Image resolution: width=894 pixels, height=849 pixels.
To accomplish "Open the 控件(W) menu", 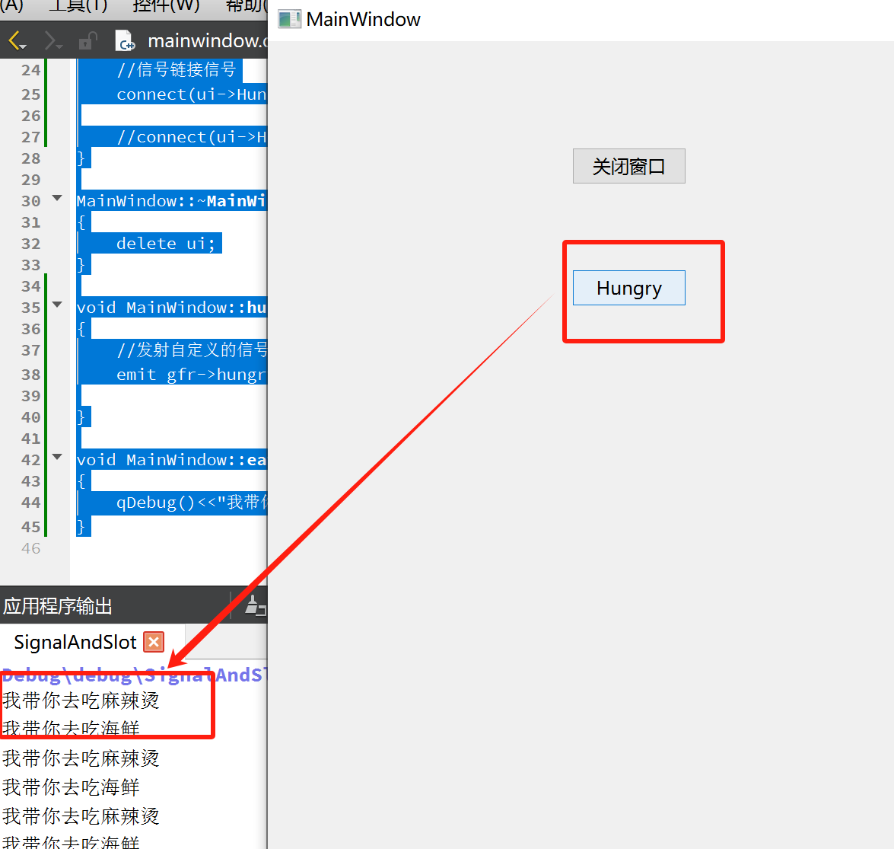I will (x=166, y=5).
